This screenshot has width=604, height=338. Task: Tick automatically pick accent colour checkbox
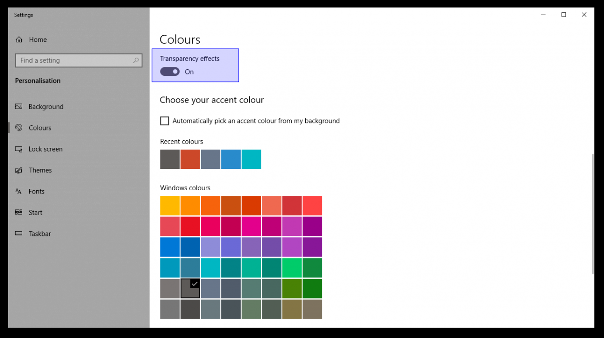click(x=165, y=121)
